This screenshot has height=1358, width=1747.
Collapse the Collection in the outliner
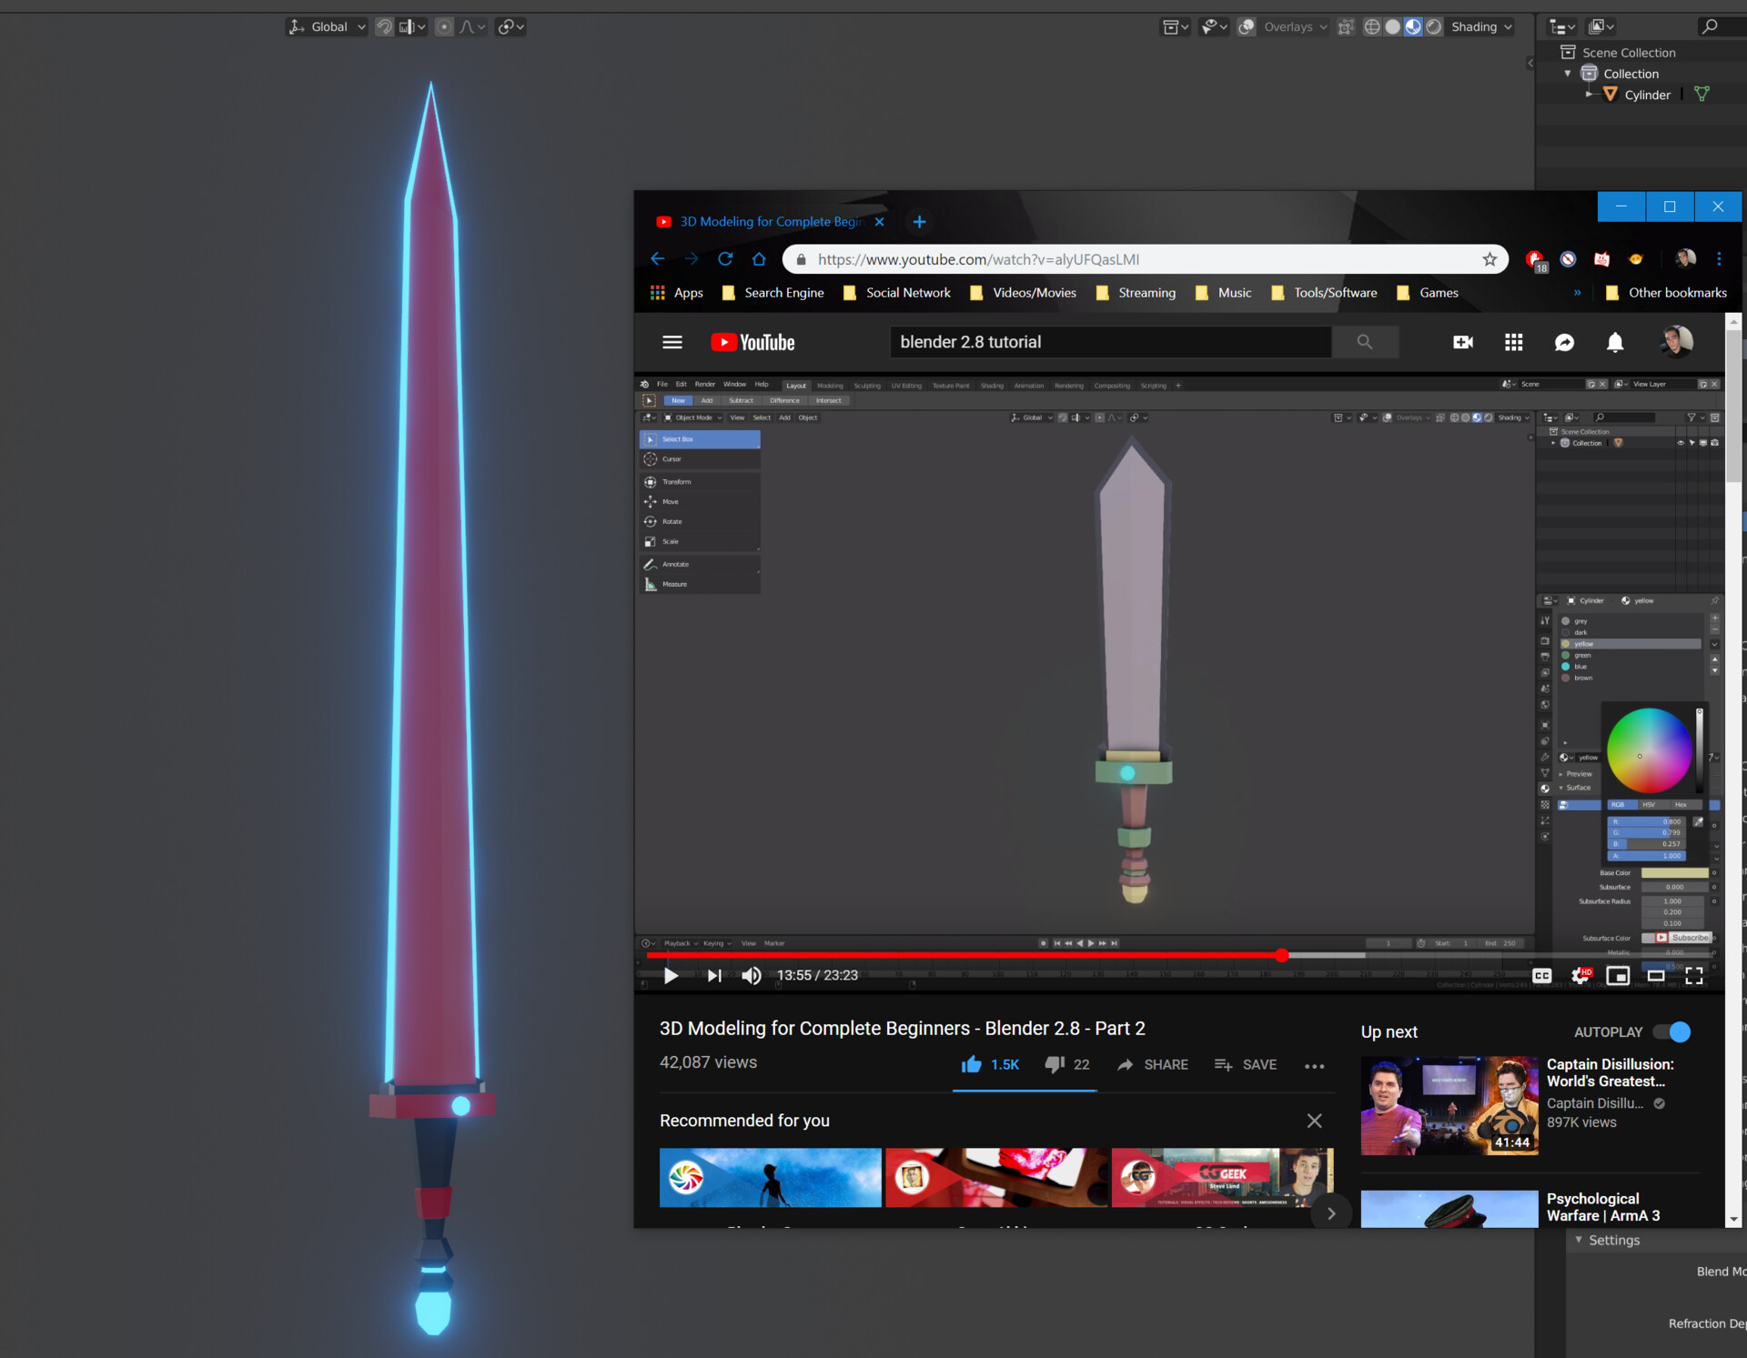pyautogui.click(x=1568, y=73)
